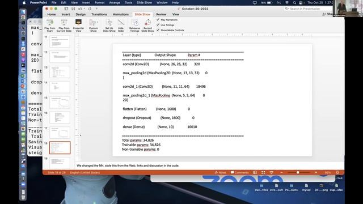Open the Home ribbon tab
The image size is (363, 204).
[x=52, y=14]
